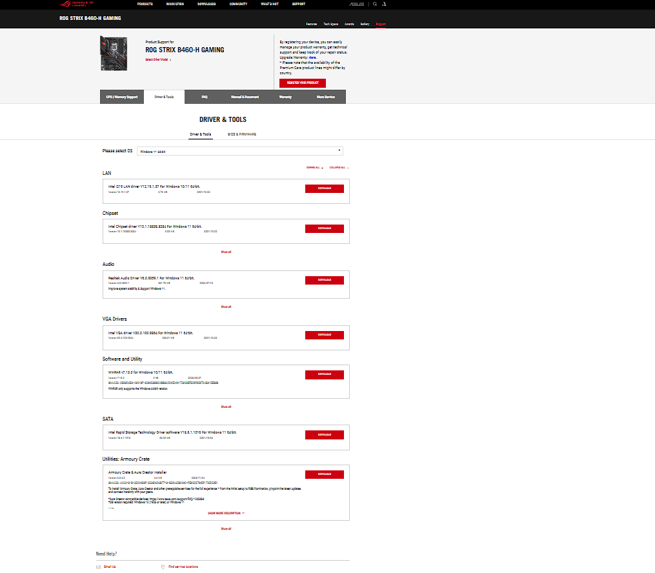Download the Realtek Audio Driver

pyautogui.click(x=325, y=280)
